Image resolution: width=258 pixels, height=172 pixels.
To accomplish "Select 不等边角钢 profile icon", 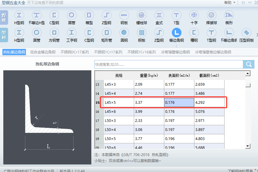I will pos(229,33).
